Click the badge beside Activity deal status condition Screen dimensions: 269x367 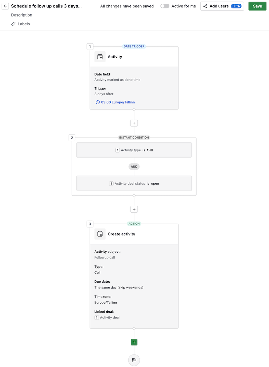tap(111, 183)
